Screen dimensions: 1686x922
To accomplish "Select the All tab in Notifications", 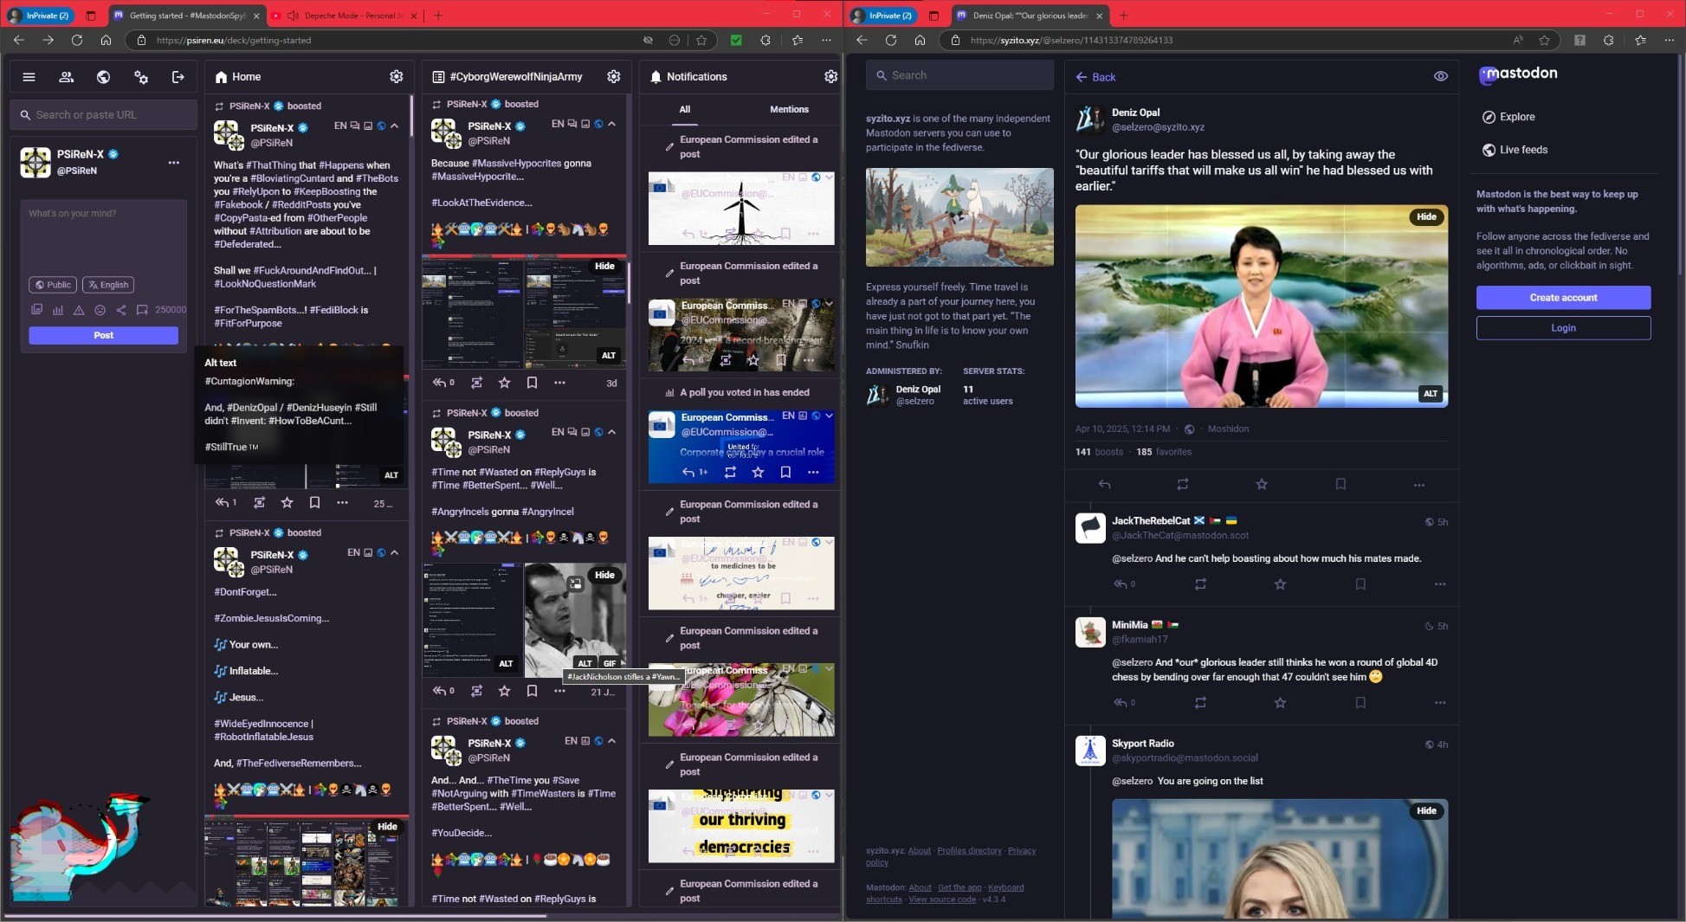I will coord(685,110).
